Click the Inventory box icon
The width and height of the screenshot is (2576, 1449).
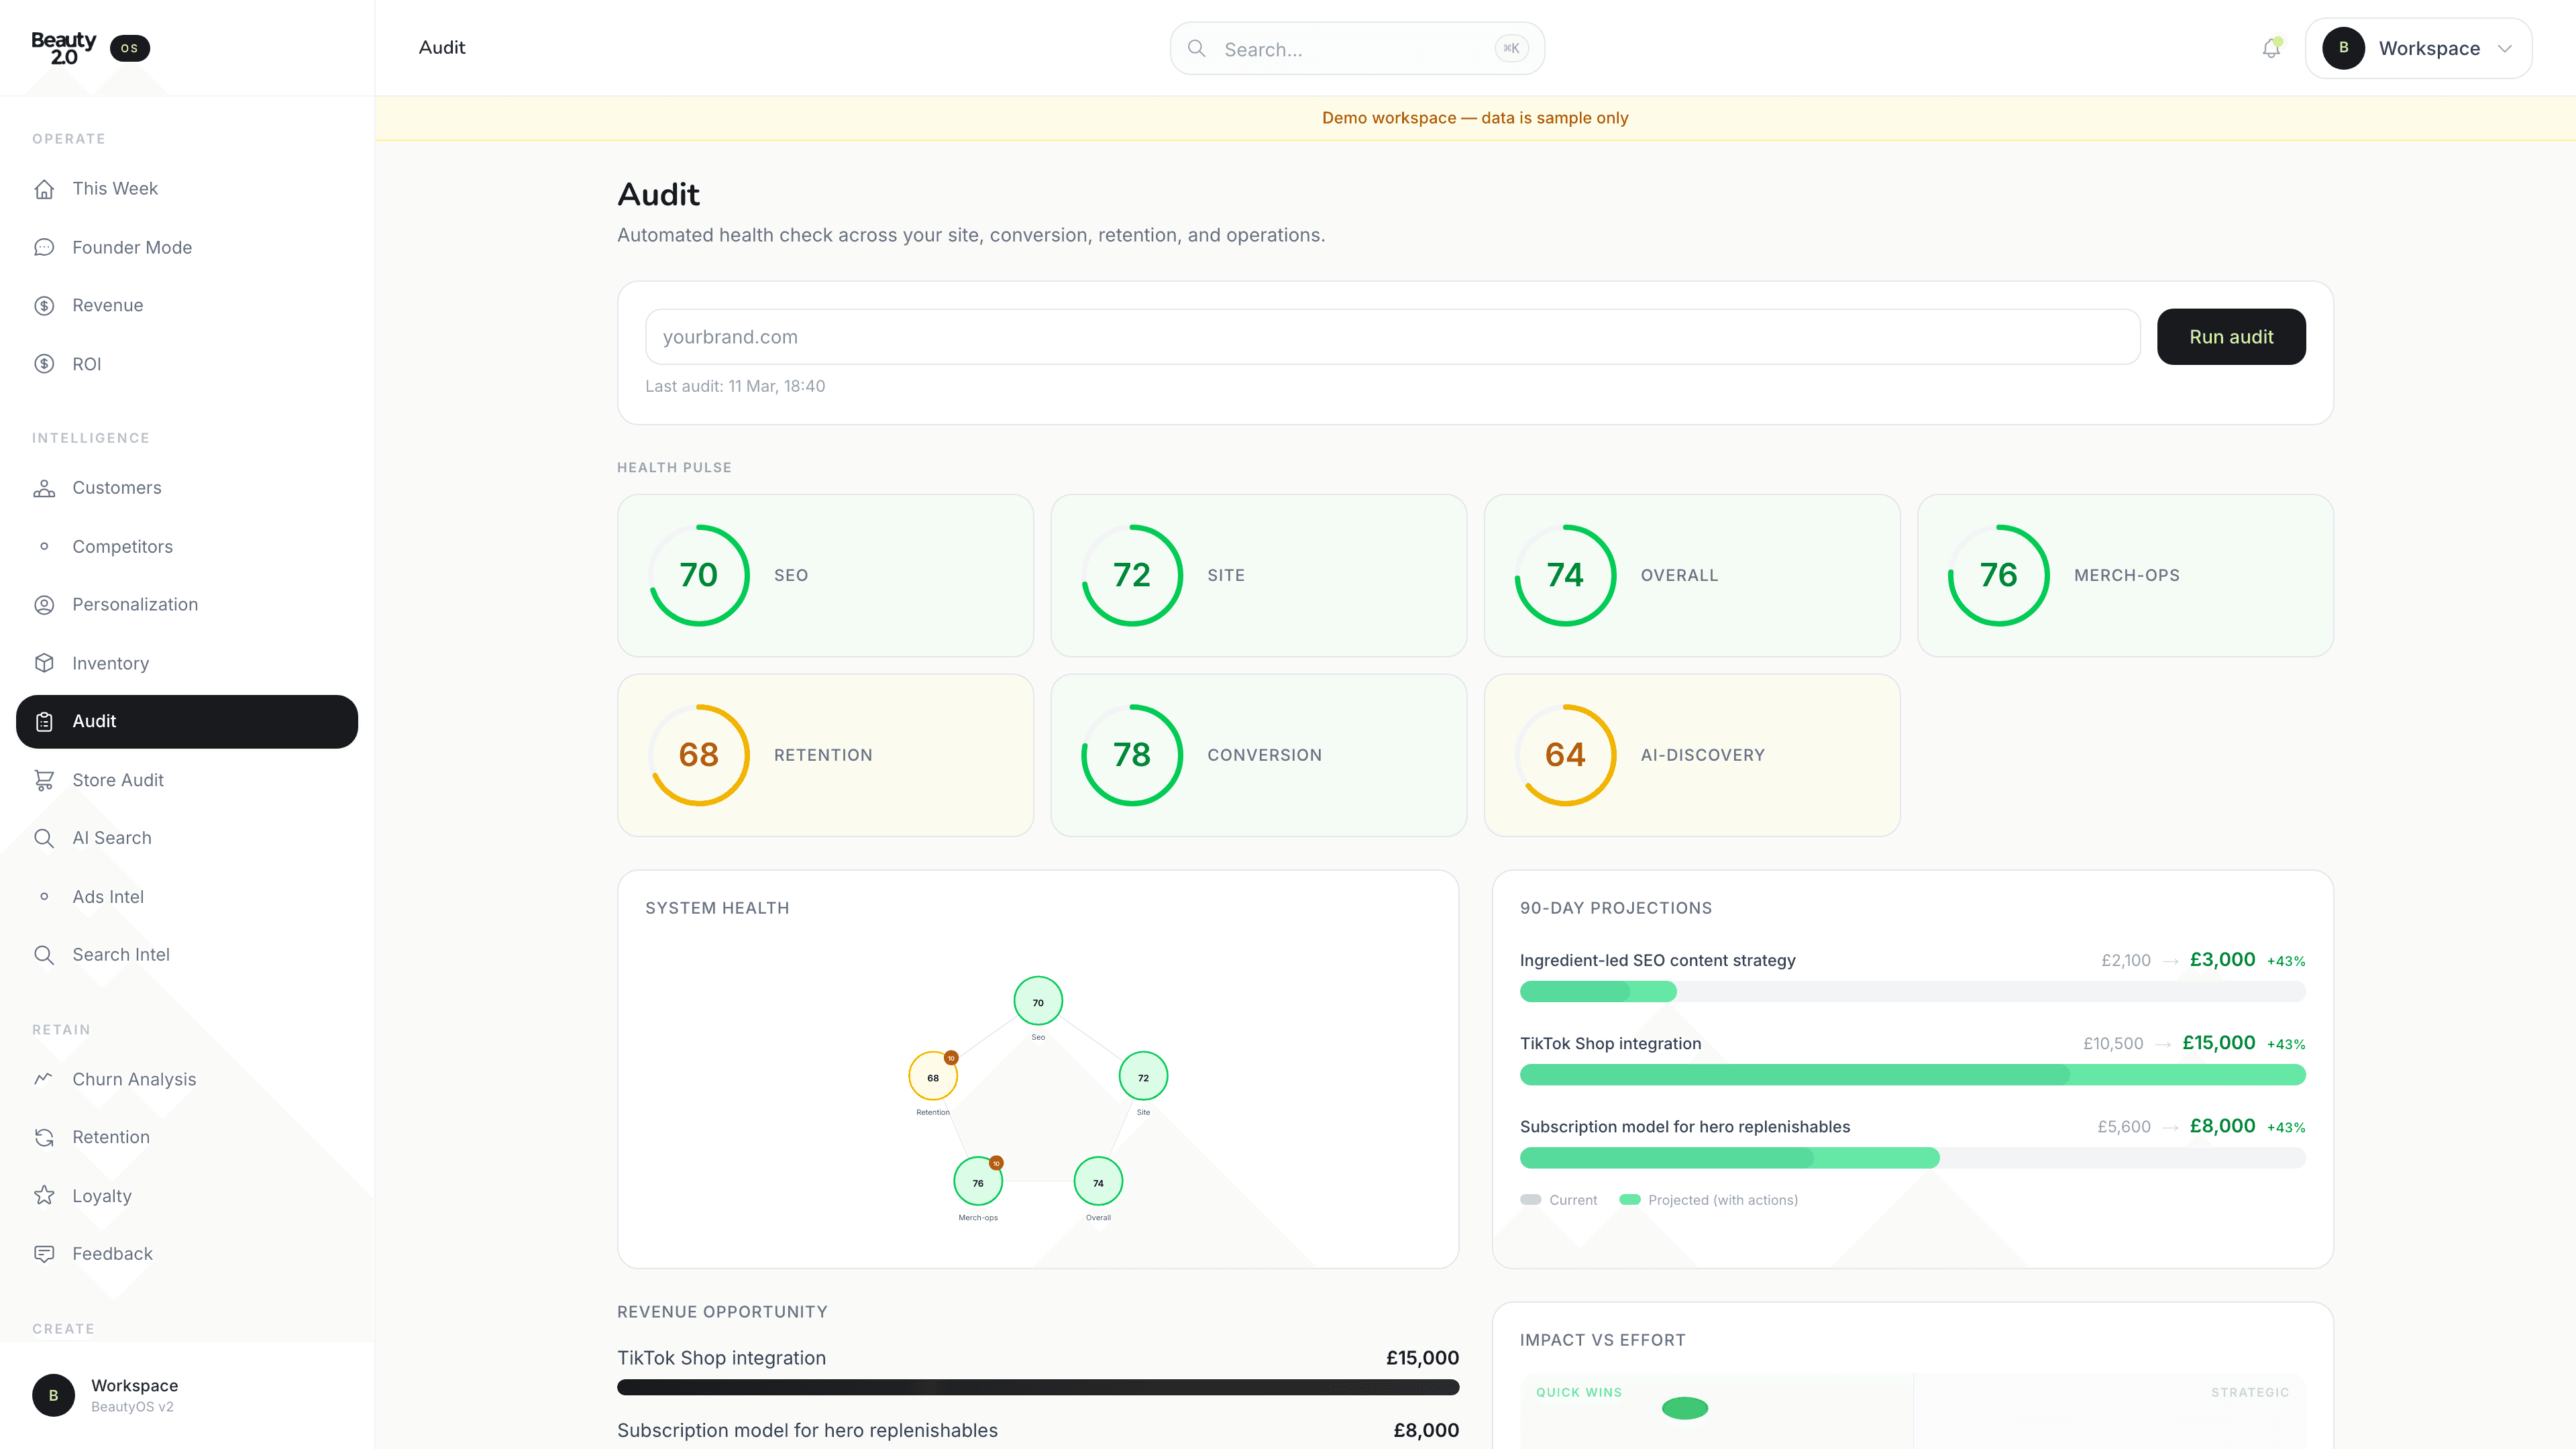[44, 663]
